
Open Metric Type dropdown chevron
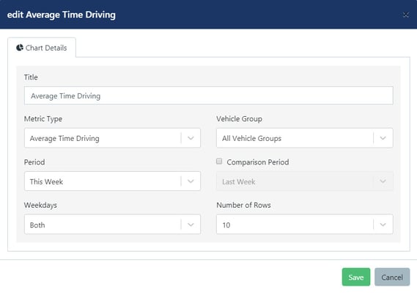[191, 138]
